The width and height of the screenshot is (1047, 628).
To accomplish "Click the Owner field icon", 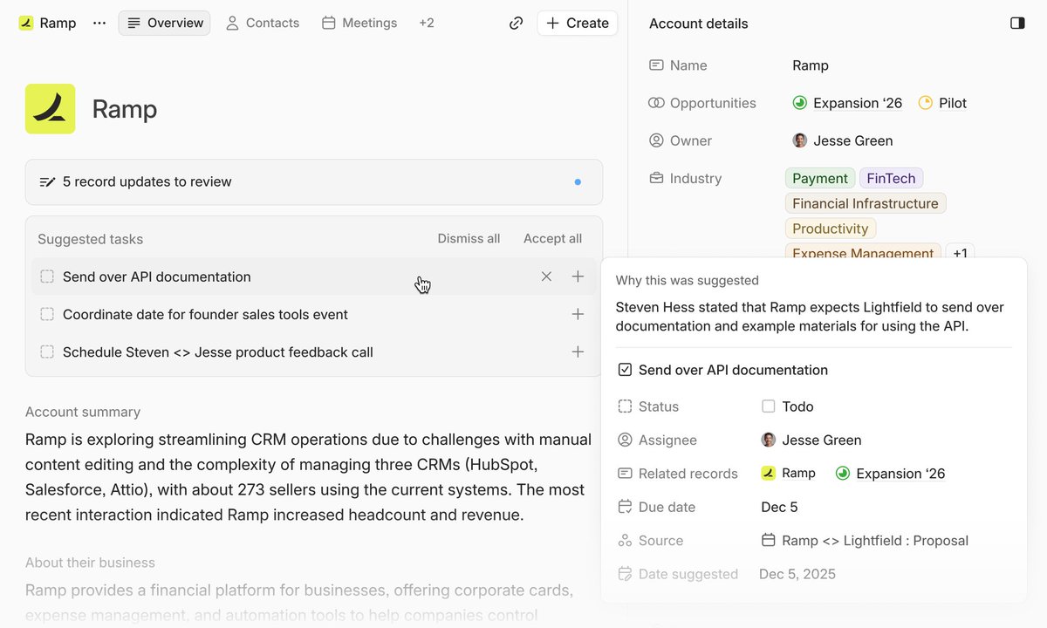I will [656, 140].
